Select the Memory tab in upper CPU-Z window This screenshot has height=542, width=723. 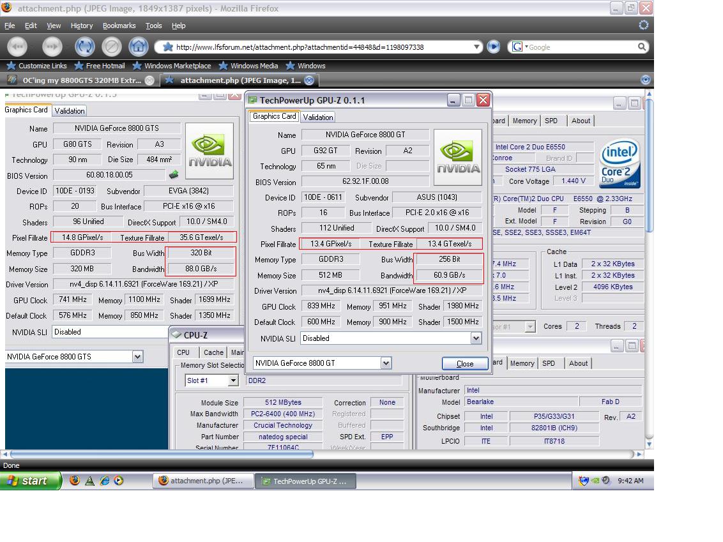[525, 121]
